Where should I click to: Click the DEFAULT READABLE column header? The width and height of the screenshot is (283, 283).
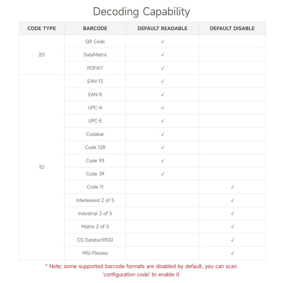[162, 28]
